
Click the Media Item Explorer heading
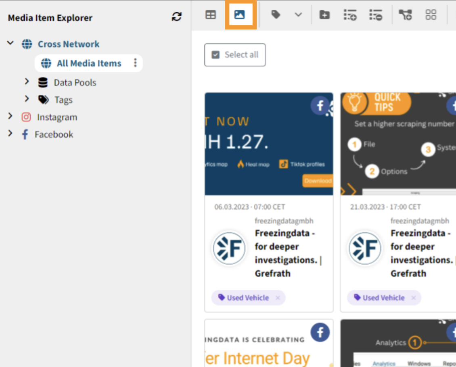[50, 18]
